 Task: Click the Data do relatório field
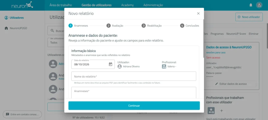(93, 64)
